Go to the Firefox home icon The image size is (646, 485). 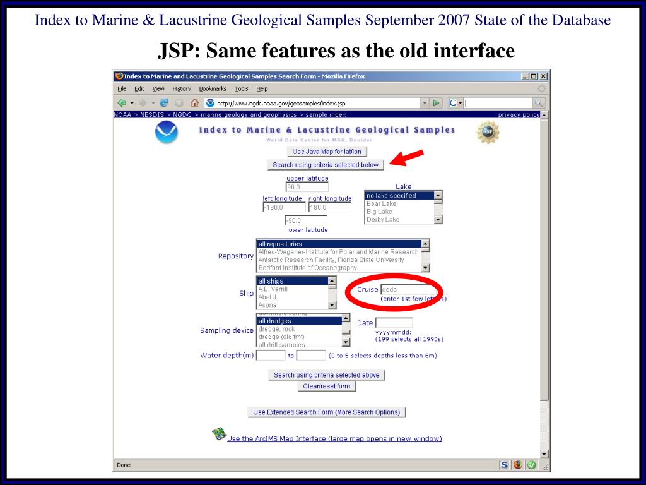[194, 103]
